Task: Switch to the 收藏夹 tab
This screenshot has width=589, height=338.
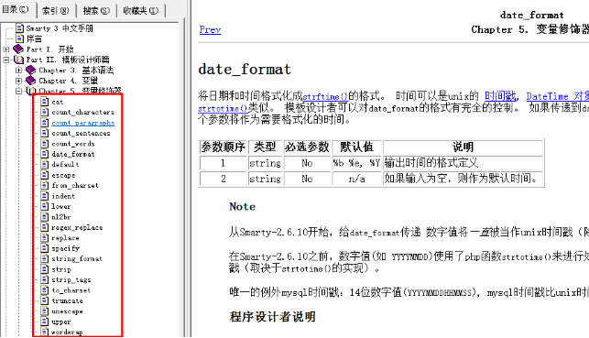Action: [x=141, y=10]
